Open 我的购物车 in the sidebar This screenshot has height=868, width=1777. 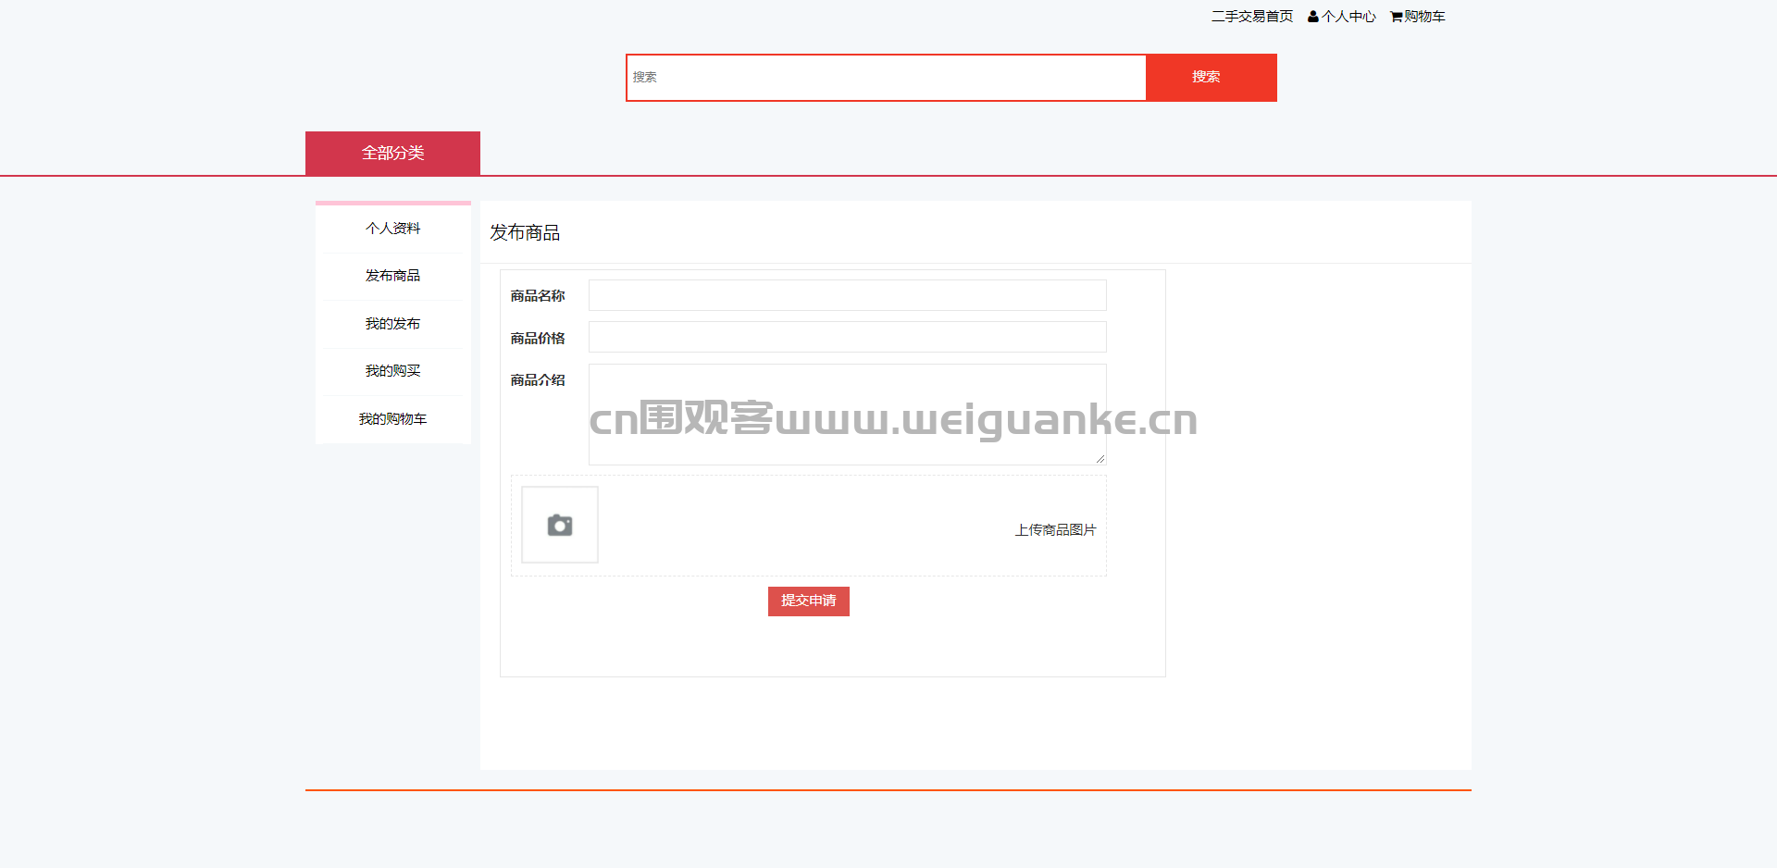(x=392, y=419)
